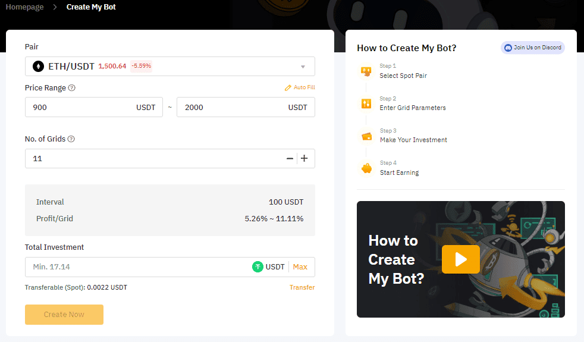The width and height of the screenshot is (584, 342).
Task: Click the Price Range label
Action: [x=45, y=88]
